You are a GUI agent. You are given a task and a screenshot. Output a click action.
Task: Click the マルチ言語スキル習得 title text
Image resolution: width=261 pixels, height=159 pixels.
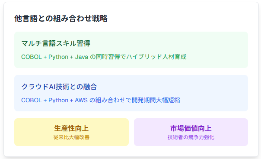point(56,43)
